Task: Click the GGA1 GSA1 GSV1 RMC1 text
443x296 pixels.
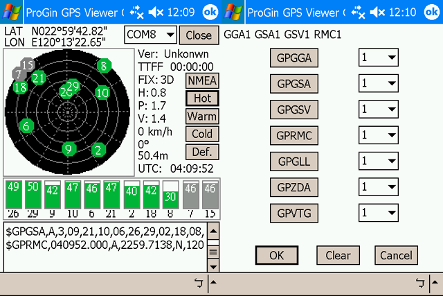Action: pos(282,35)
